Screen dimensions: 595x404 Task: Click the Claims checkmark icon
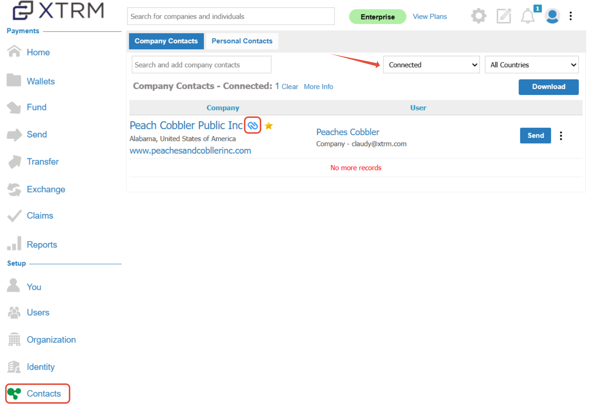point(14,216)
